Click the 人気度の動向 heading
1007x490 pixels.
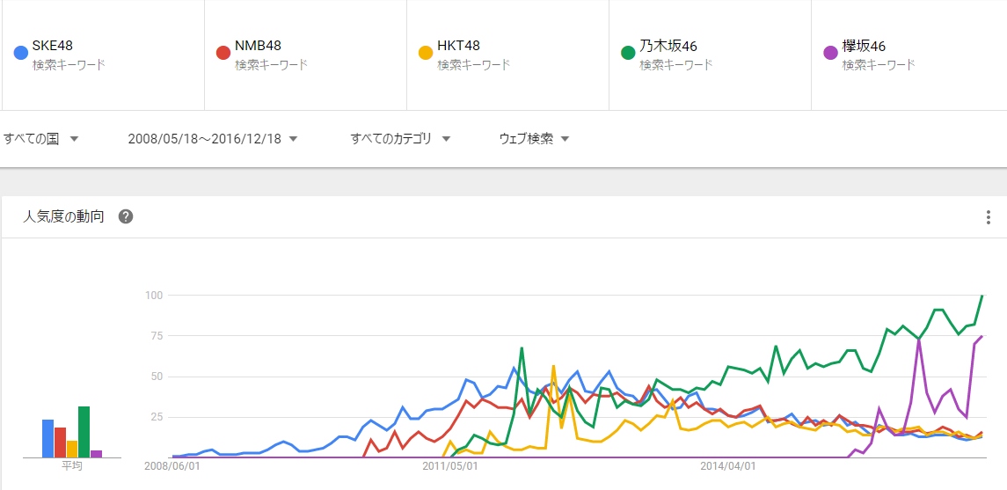tap(63, 216)
